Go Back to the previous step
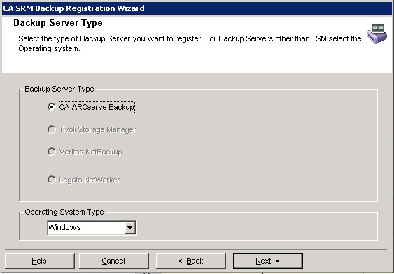394x274 pixels. point(191,261)
